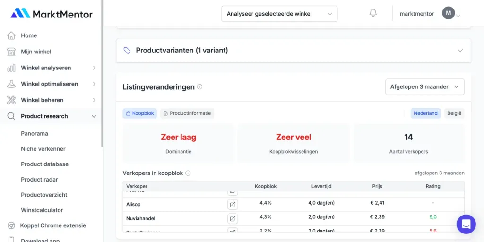Open Product radar page
This screenshot has height=242, width=484.
pyautogui.click(x=39, y=179)
